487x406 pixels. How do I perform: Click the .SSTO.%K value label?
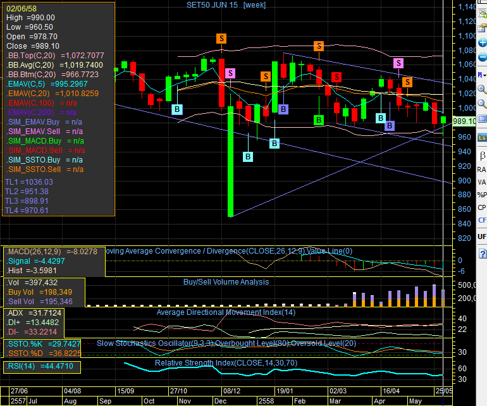tap(44, 344)
